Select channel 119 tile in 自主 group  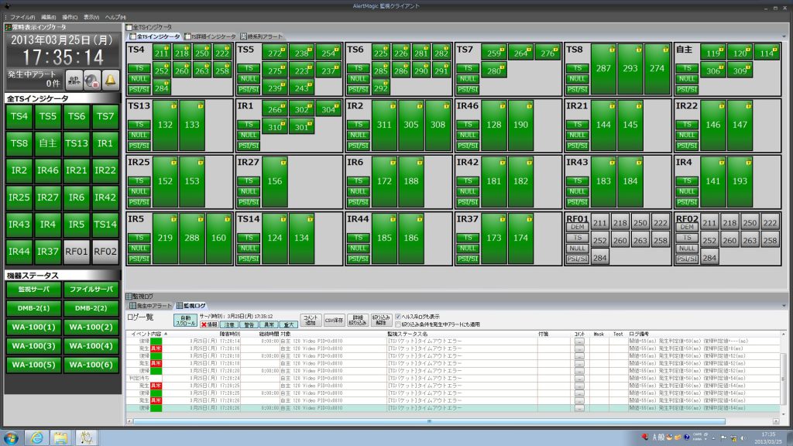pos(713,53)
